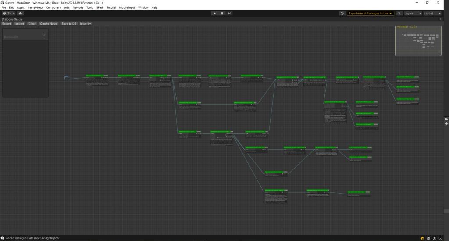Open the NPath menu
The image size is (449, 241).
pos(100,8)
